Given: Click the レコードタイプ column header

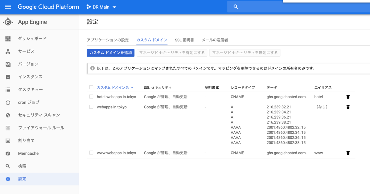Looking at the screenshot, I should (x=243, y=88).
